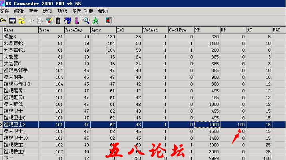Viewport: 286px width, 160px height.
Task: Click the purple info 'i' icon
Action: click(77, 20)
